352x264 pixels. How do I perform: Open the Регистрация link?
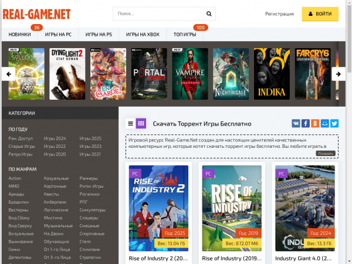279,14
